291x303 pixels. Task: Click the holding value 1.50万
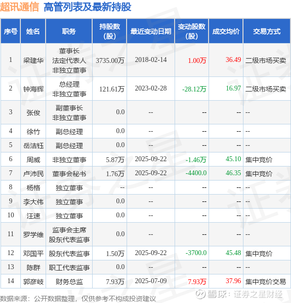115,253
